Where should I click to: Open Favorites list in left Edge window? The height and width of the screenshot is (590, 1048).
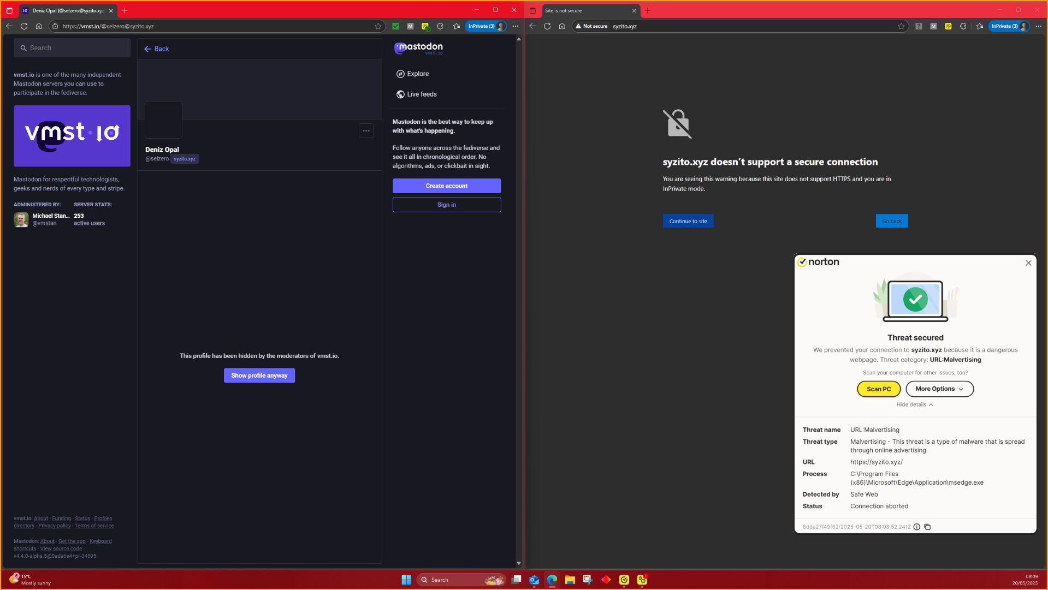tap(457, 26)
